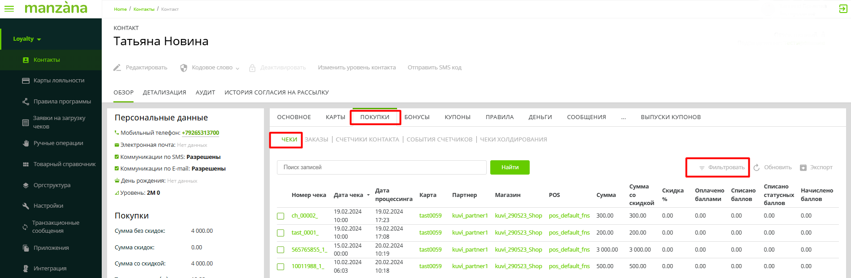Open the ДЕТАЛИЗАЦИЯ tab
Screen dimensions: 851x278
click(x=164, y=93)
